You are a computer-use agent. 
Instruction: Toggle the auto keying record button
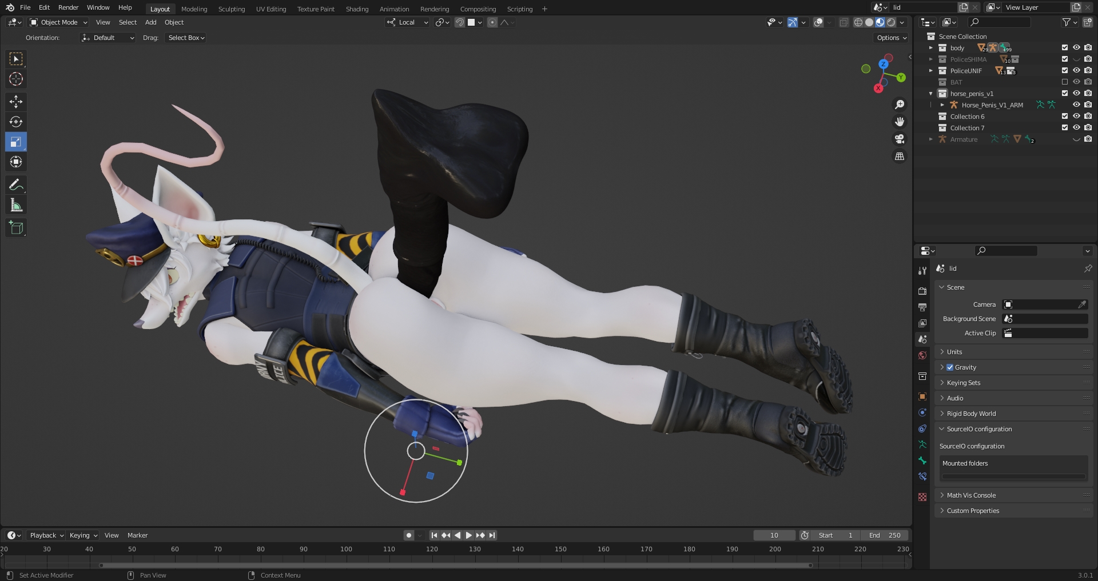[x=408, y=535]
